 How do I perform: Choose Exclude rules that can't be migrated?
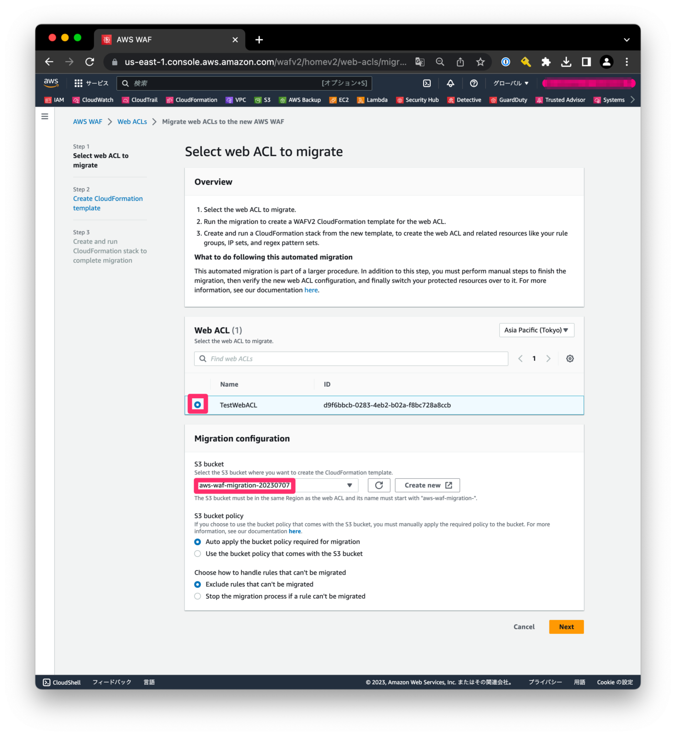[197, 585]
